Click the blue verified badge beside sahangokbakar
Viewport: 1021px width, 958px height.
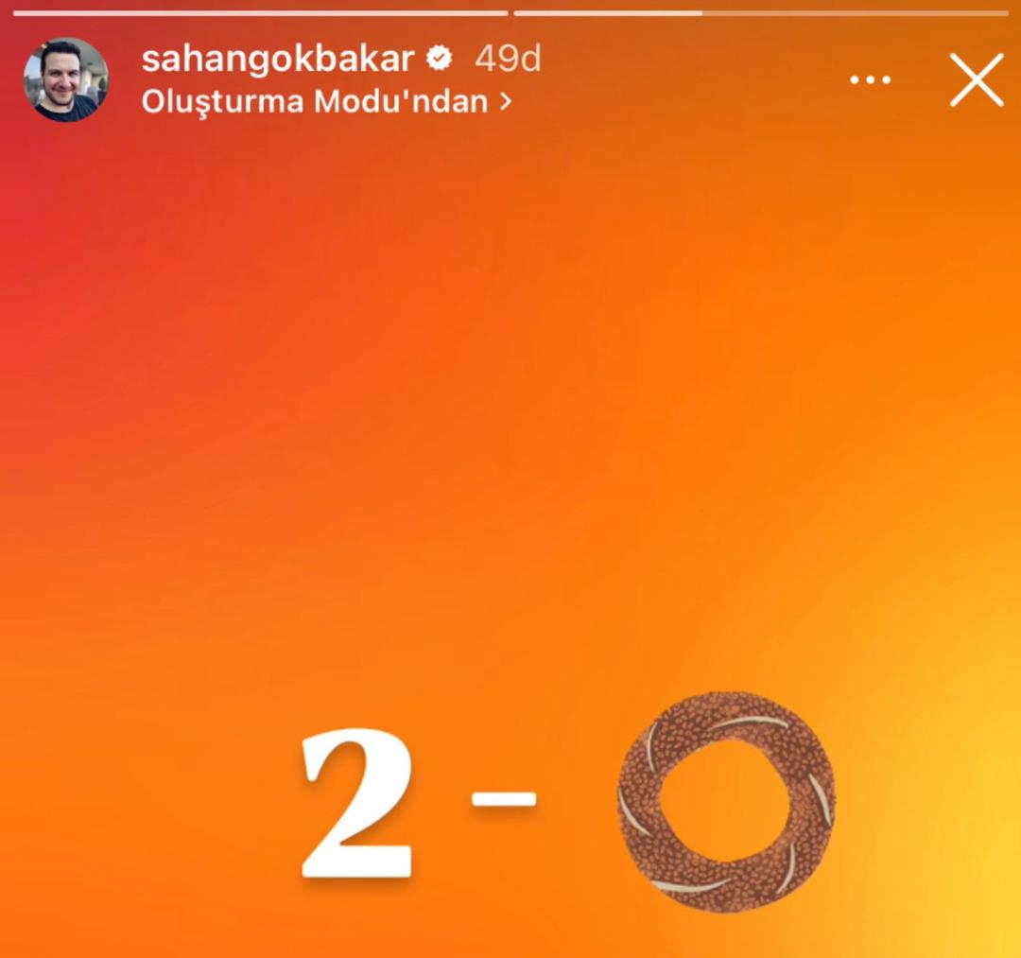pyautogui.click(x=440, y=59)
